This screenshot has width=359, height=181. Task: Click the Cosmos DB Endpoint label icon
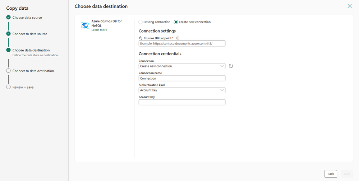tap(141, 38)
